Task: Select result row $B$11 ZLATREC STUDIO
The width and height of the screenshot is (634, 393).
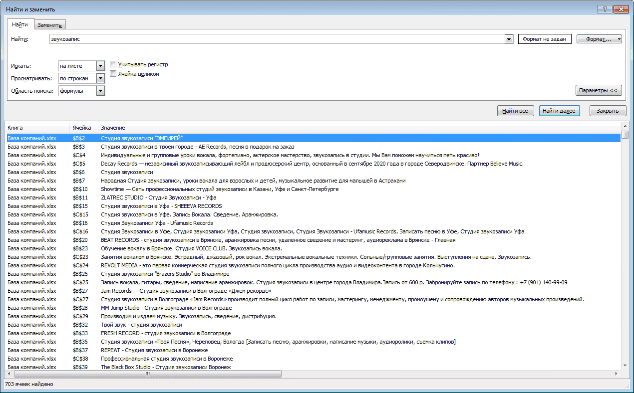Action: (x=313, y=197)
